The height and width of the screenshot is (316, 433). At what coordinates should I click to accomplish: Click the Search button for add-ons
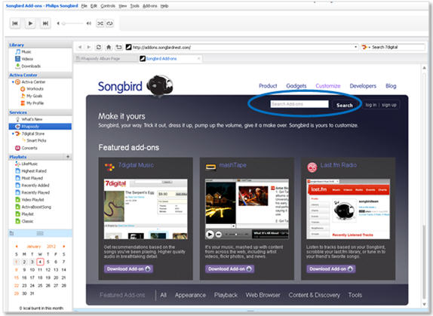[x=344, y=105]
